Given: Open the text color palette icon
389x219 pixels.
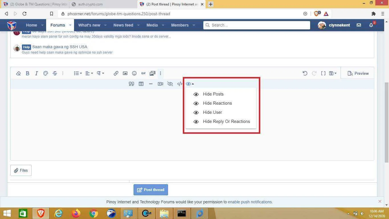Looking at the screenshot, I should (46, 73).
